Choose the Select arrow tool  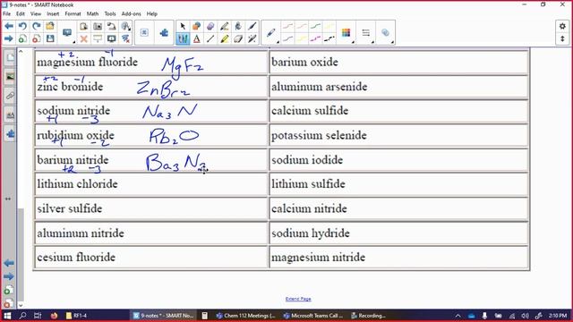coord(183,26)
